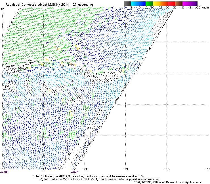Click the gray 0-5 knots color swatch
The height and width of the screenshot is (184, 210).
tap(127, 3)
